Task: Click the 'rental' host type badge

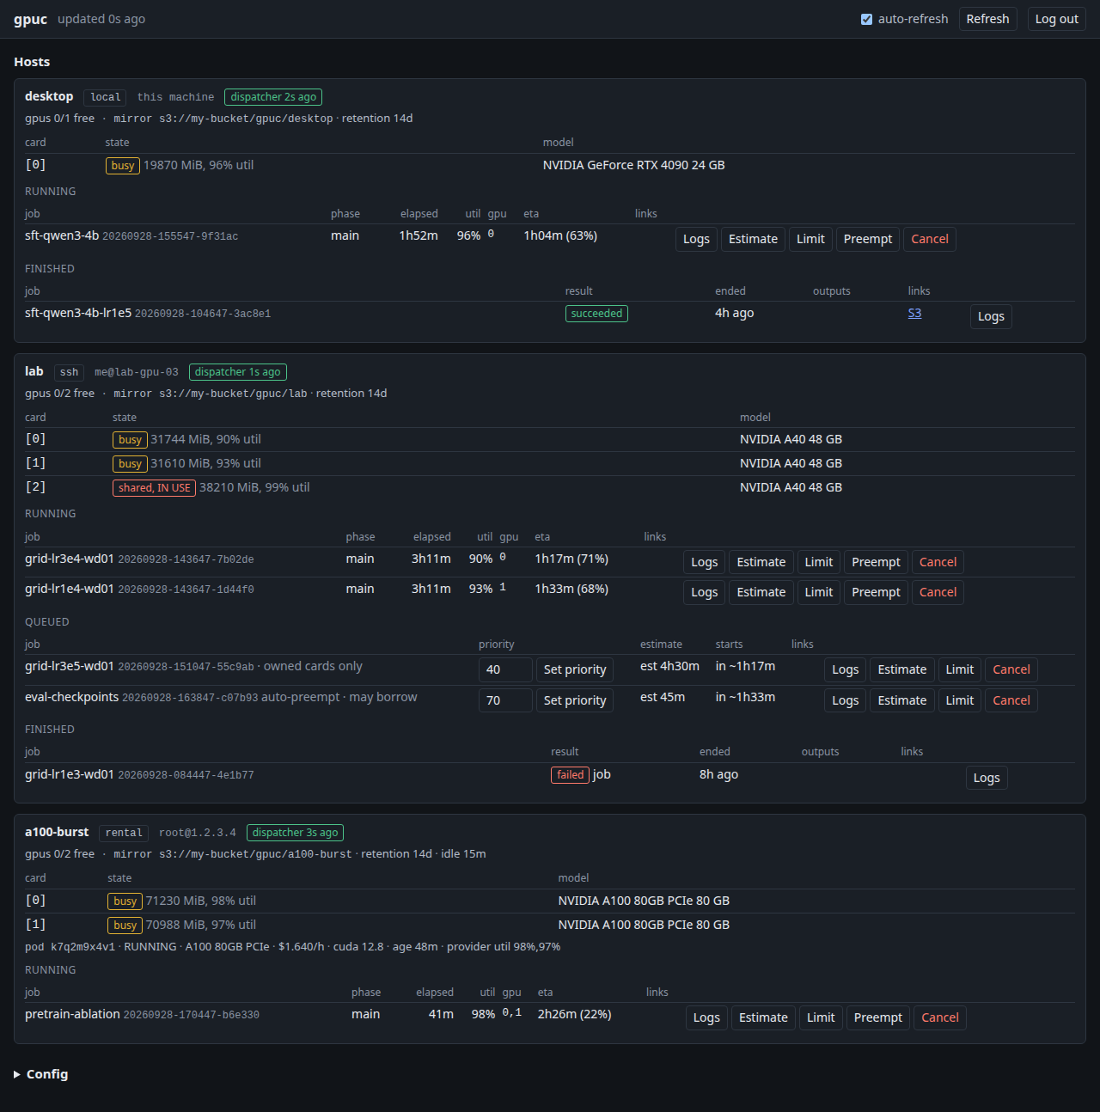Action: click(x=124, y=833)
